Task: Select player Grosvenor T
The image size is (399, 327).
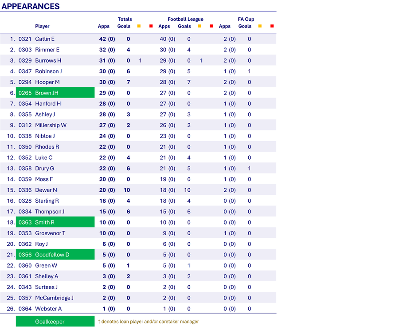Action: [50, 233]
